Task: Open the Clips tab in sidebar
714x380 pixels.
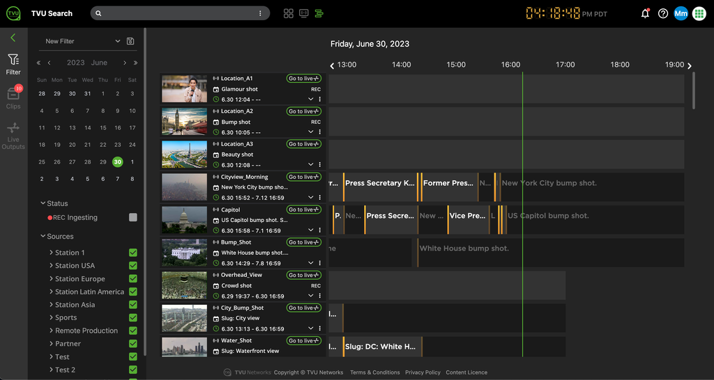Action: [x=13, y=97]
